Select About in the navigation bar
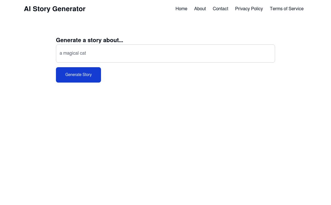This screenshot has width=331, height=205. 200,9
